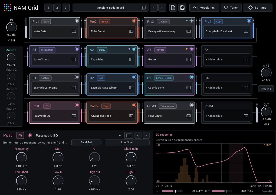Toggle bypass on Pre1 Noise Gate
276x195 pixels.
(77, 21)
